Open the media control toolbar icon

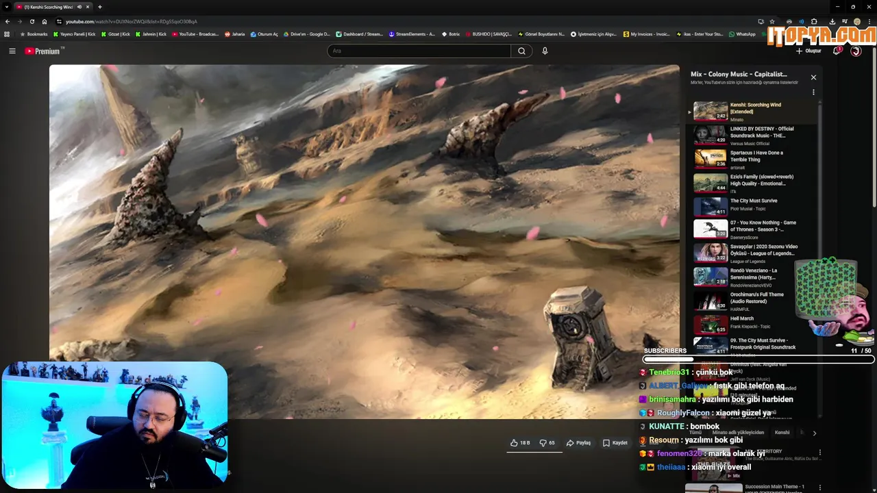click(845, 21)
